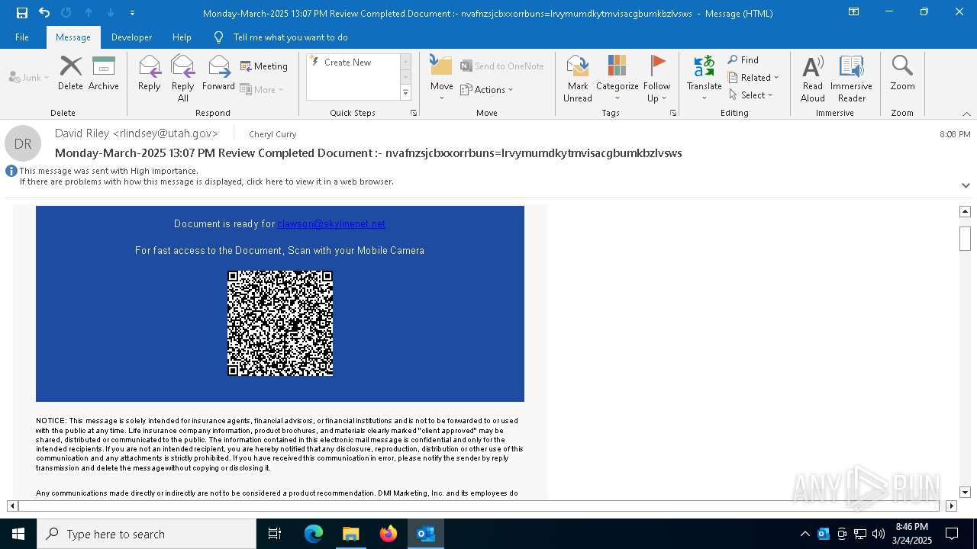
Task: Expand the Quick Steps gallery
Action: click(405, 93)
